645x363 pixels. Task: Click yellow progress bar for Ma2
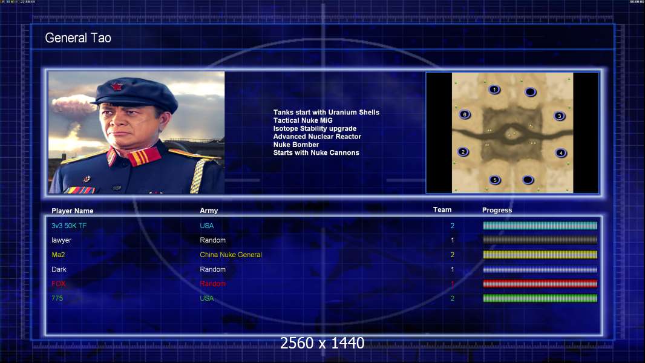[540, 255]
